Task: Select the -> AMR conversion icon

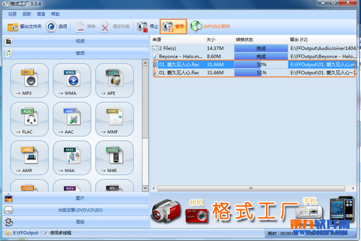Action: [x=29, y=158]
